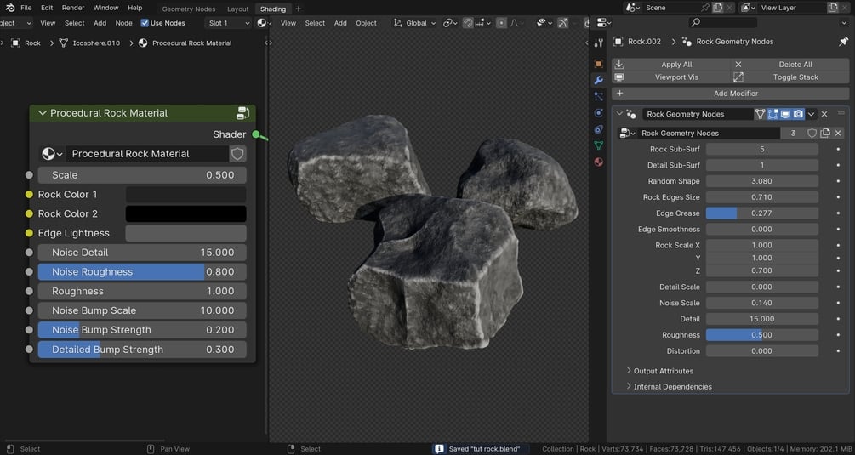855x455 pixels.
Task: Open the Slot 1 material dropdown
Action: coord(228,23)
